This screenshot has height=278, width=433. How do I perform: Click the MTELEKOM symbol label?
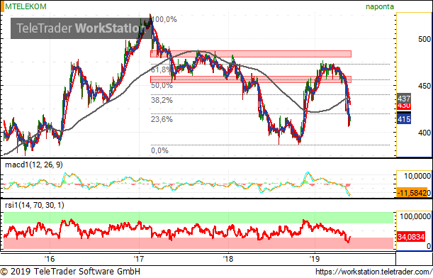[x=26, y=6]
